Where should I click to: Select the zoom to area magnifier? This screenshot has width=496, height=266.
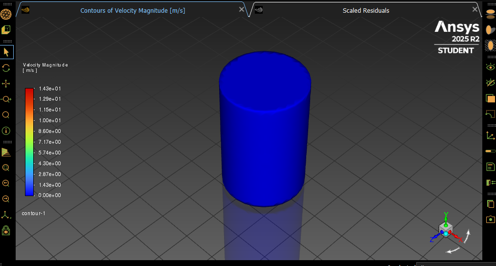click(6, 115)
